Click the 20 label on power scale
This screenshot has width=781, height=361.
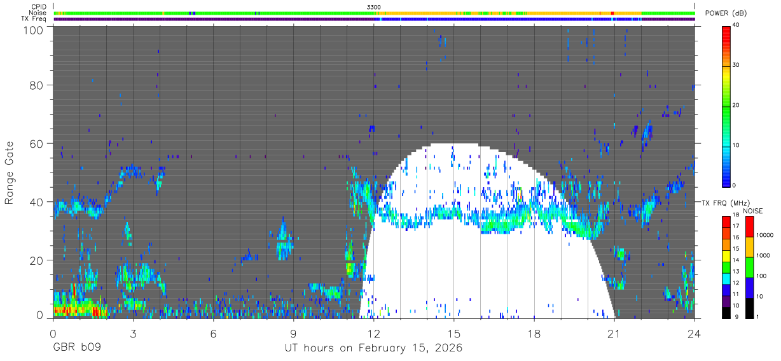(736, 106)
